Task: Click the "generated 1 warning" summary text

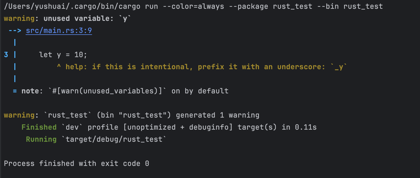Action: point(217,115)
